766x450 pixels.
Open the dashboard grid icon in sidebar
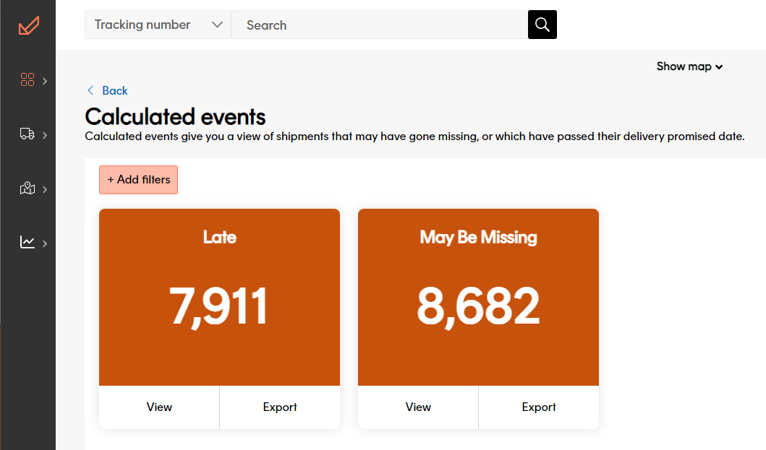[27, 80]
